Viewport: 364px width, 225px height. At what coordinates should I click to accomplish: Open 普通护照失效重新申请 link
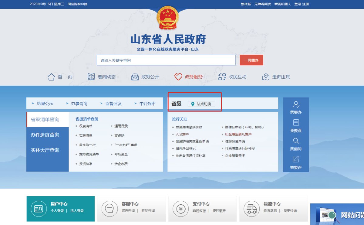192,141
